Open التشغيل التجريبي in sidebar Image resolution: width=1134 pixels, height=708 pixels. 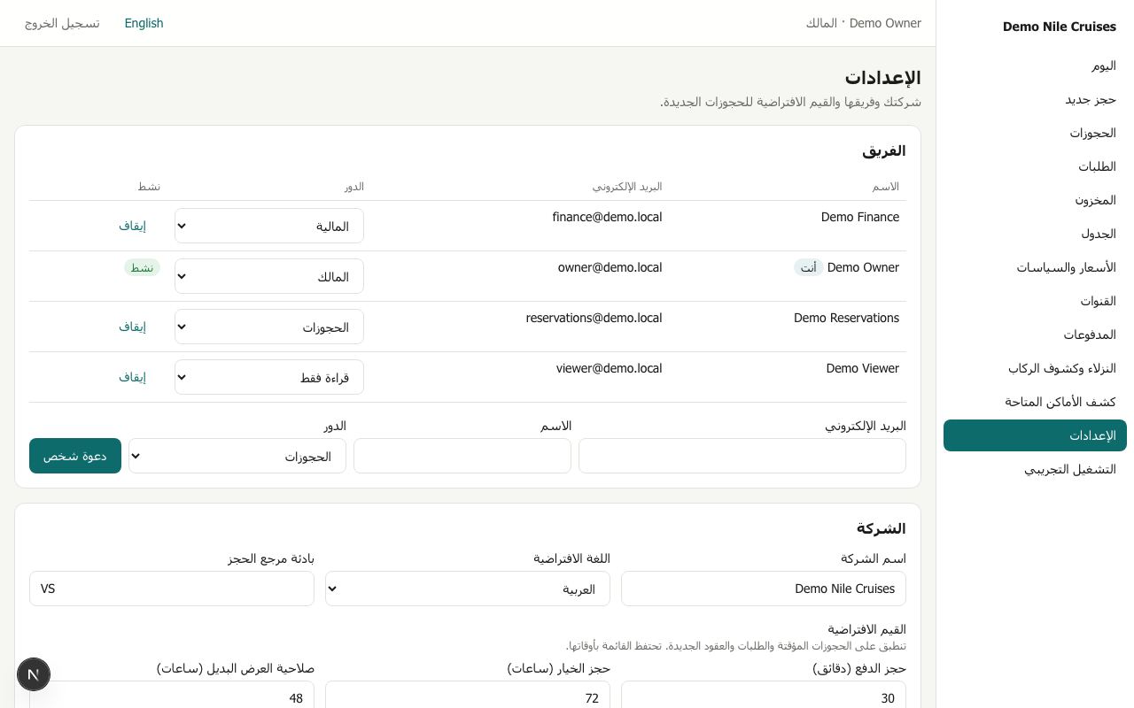[1035, 469]
